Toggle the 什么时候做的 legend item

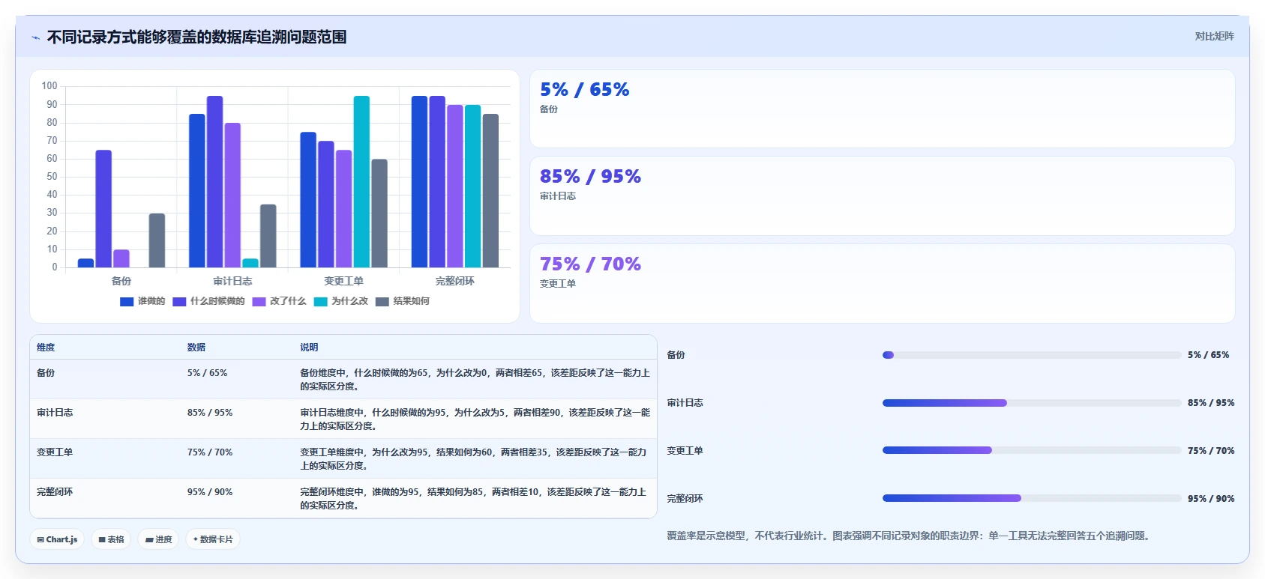[208, 301]
